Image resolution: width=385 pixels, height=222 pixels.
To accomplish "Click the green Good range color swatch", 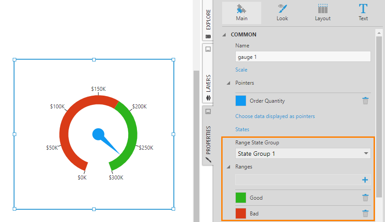I will [x=241, y=198].
